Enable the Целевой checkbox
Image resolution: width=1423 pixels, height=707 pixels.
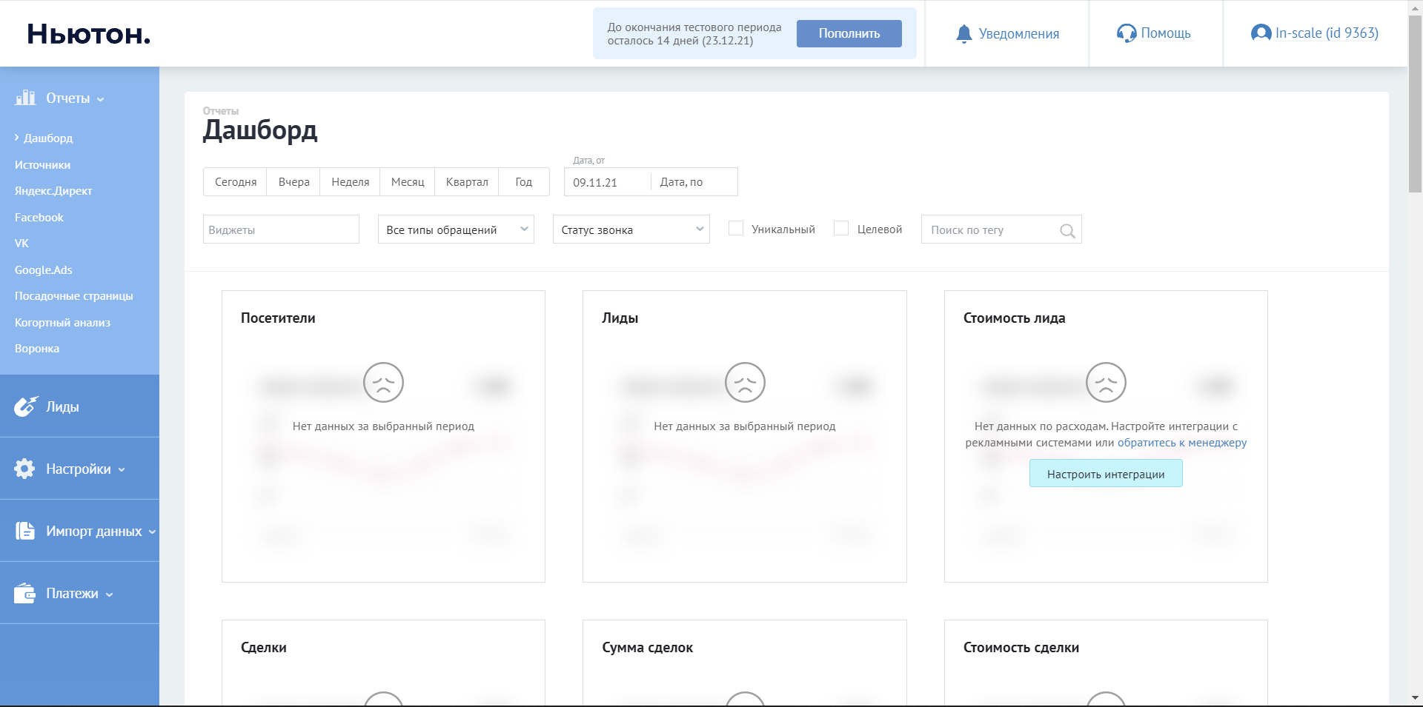[841, 229]
